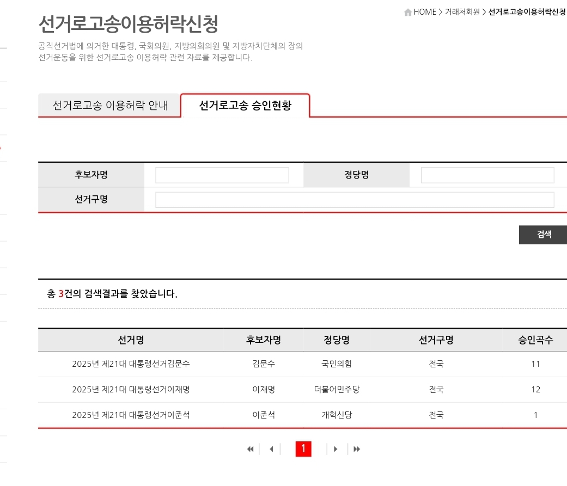Switch to the 선거로고송 승인현황 tab

[245, 106]
